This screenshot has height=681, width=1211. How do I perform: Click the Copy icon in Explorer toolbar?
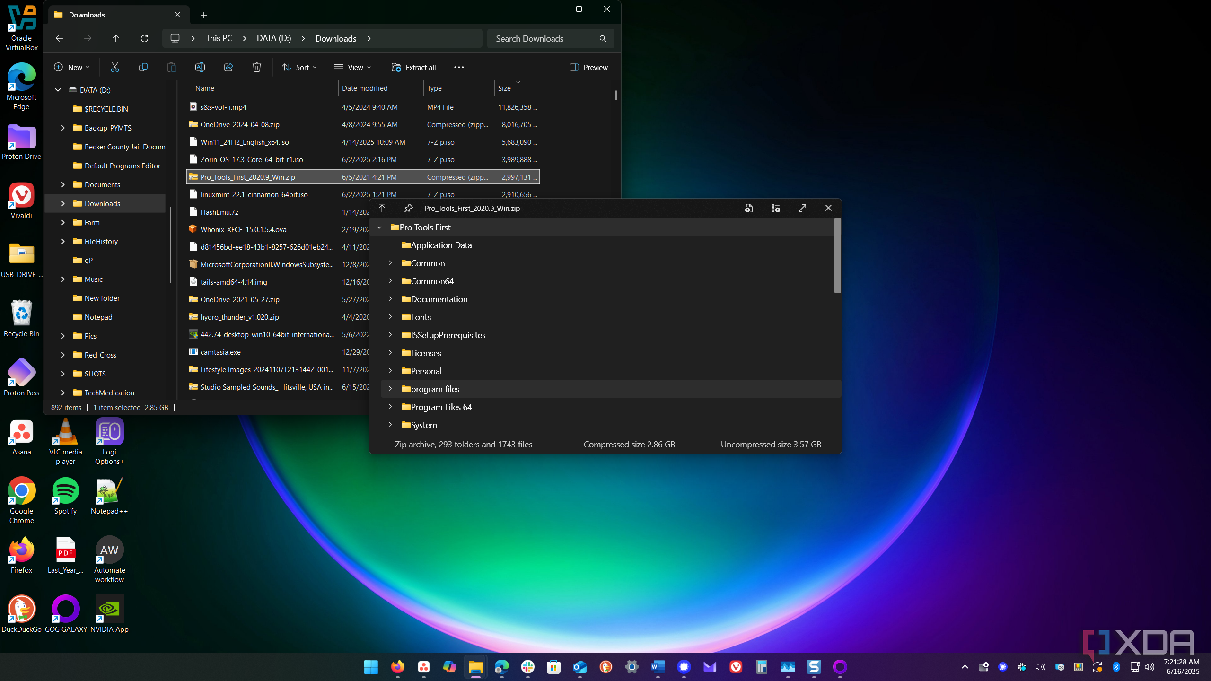143,67
